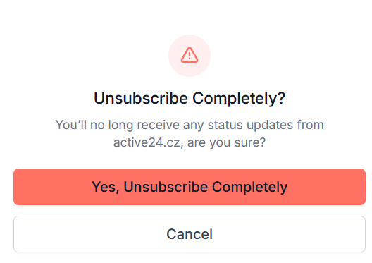The height and width of the screenshot is (263, 372).
Task: Select the coral Yes button
Action: pyautogui.click(x=190, y=187)
